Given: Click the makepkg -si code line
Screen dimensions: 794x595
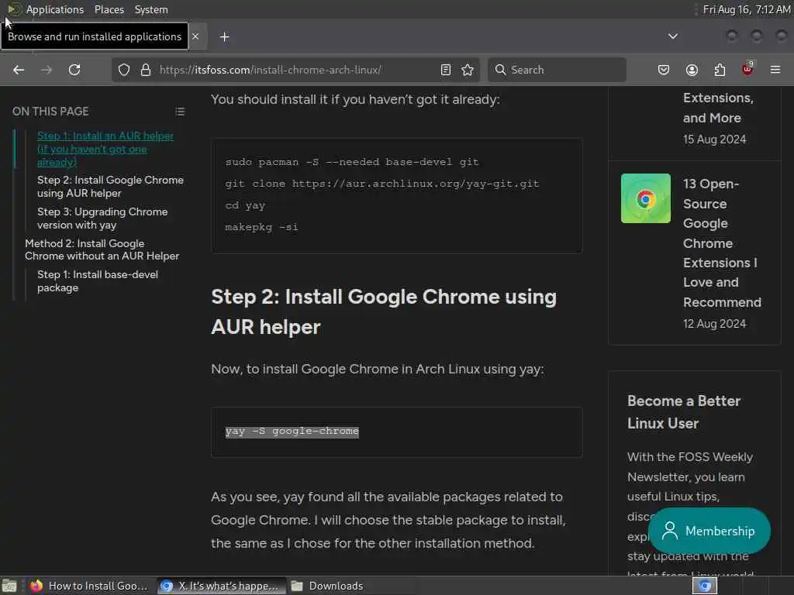Looking at the screenshot, I should tap(262, 227).
